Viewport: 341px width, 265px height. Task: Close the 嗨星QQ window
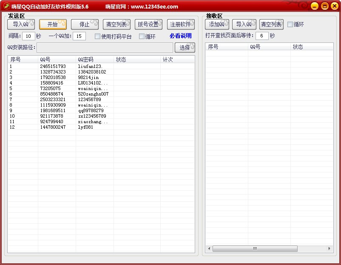[x=335, y=6]
